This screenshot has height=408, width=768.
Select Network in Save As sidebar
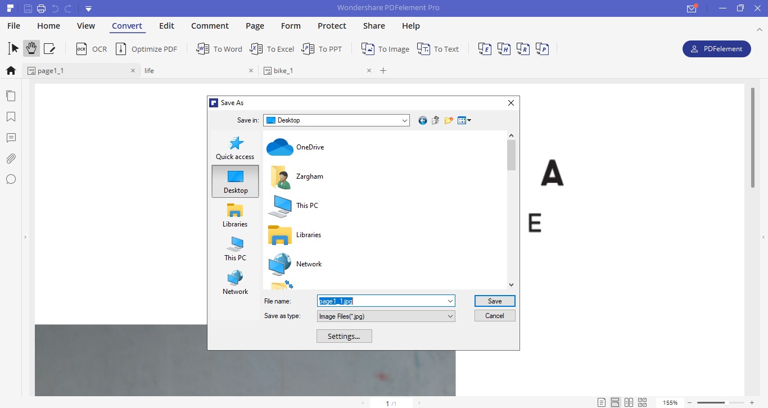(x=235, y=283)
